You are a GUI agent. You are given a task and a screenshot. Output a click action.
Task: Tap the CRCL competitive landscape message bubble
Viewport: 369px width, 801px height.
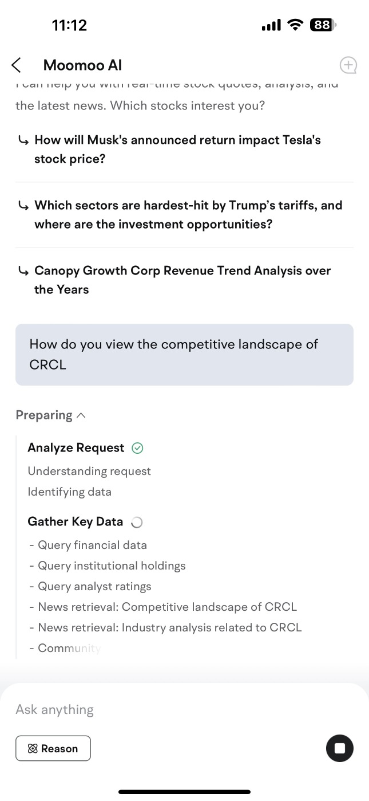click(184, 355)
